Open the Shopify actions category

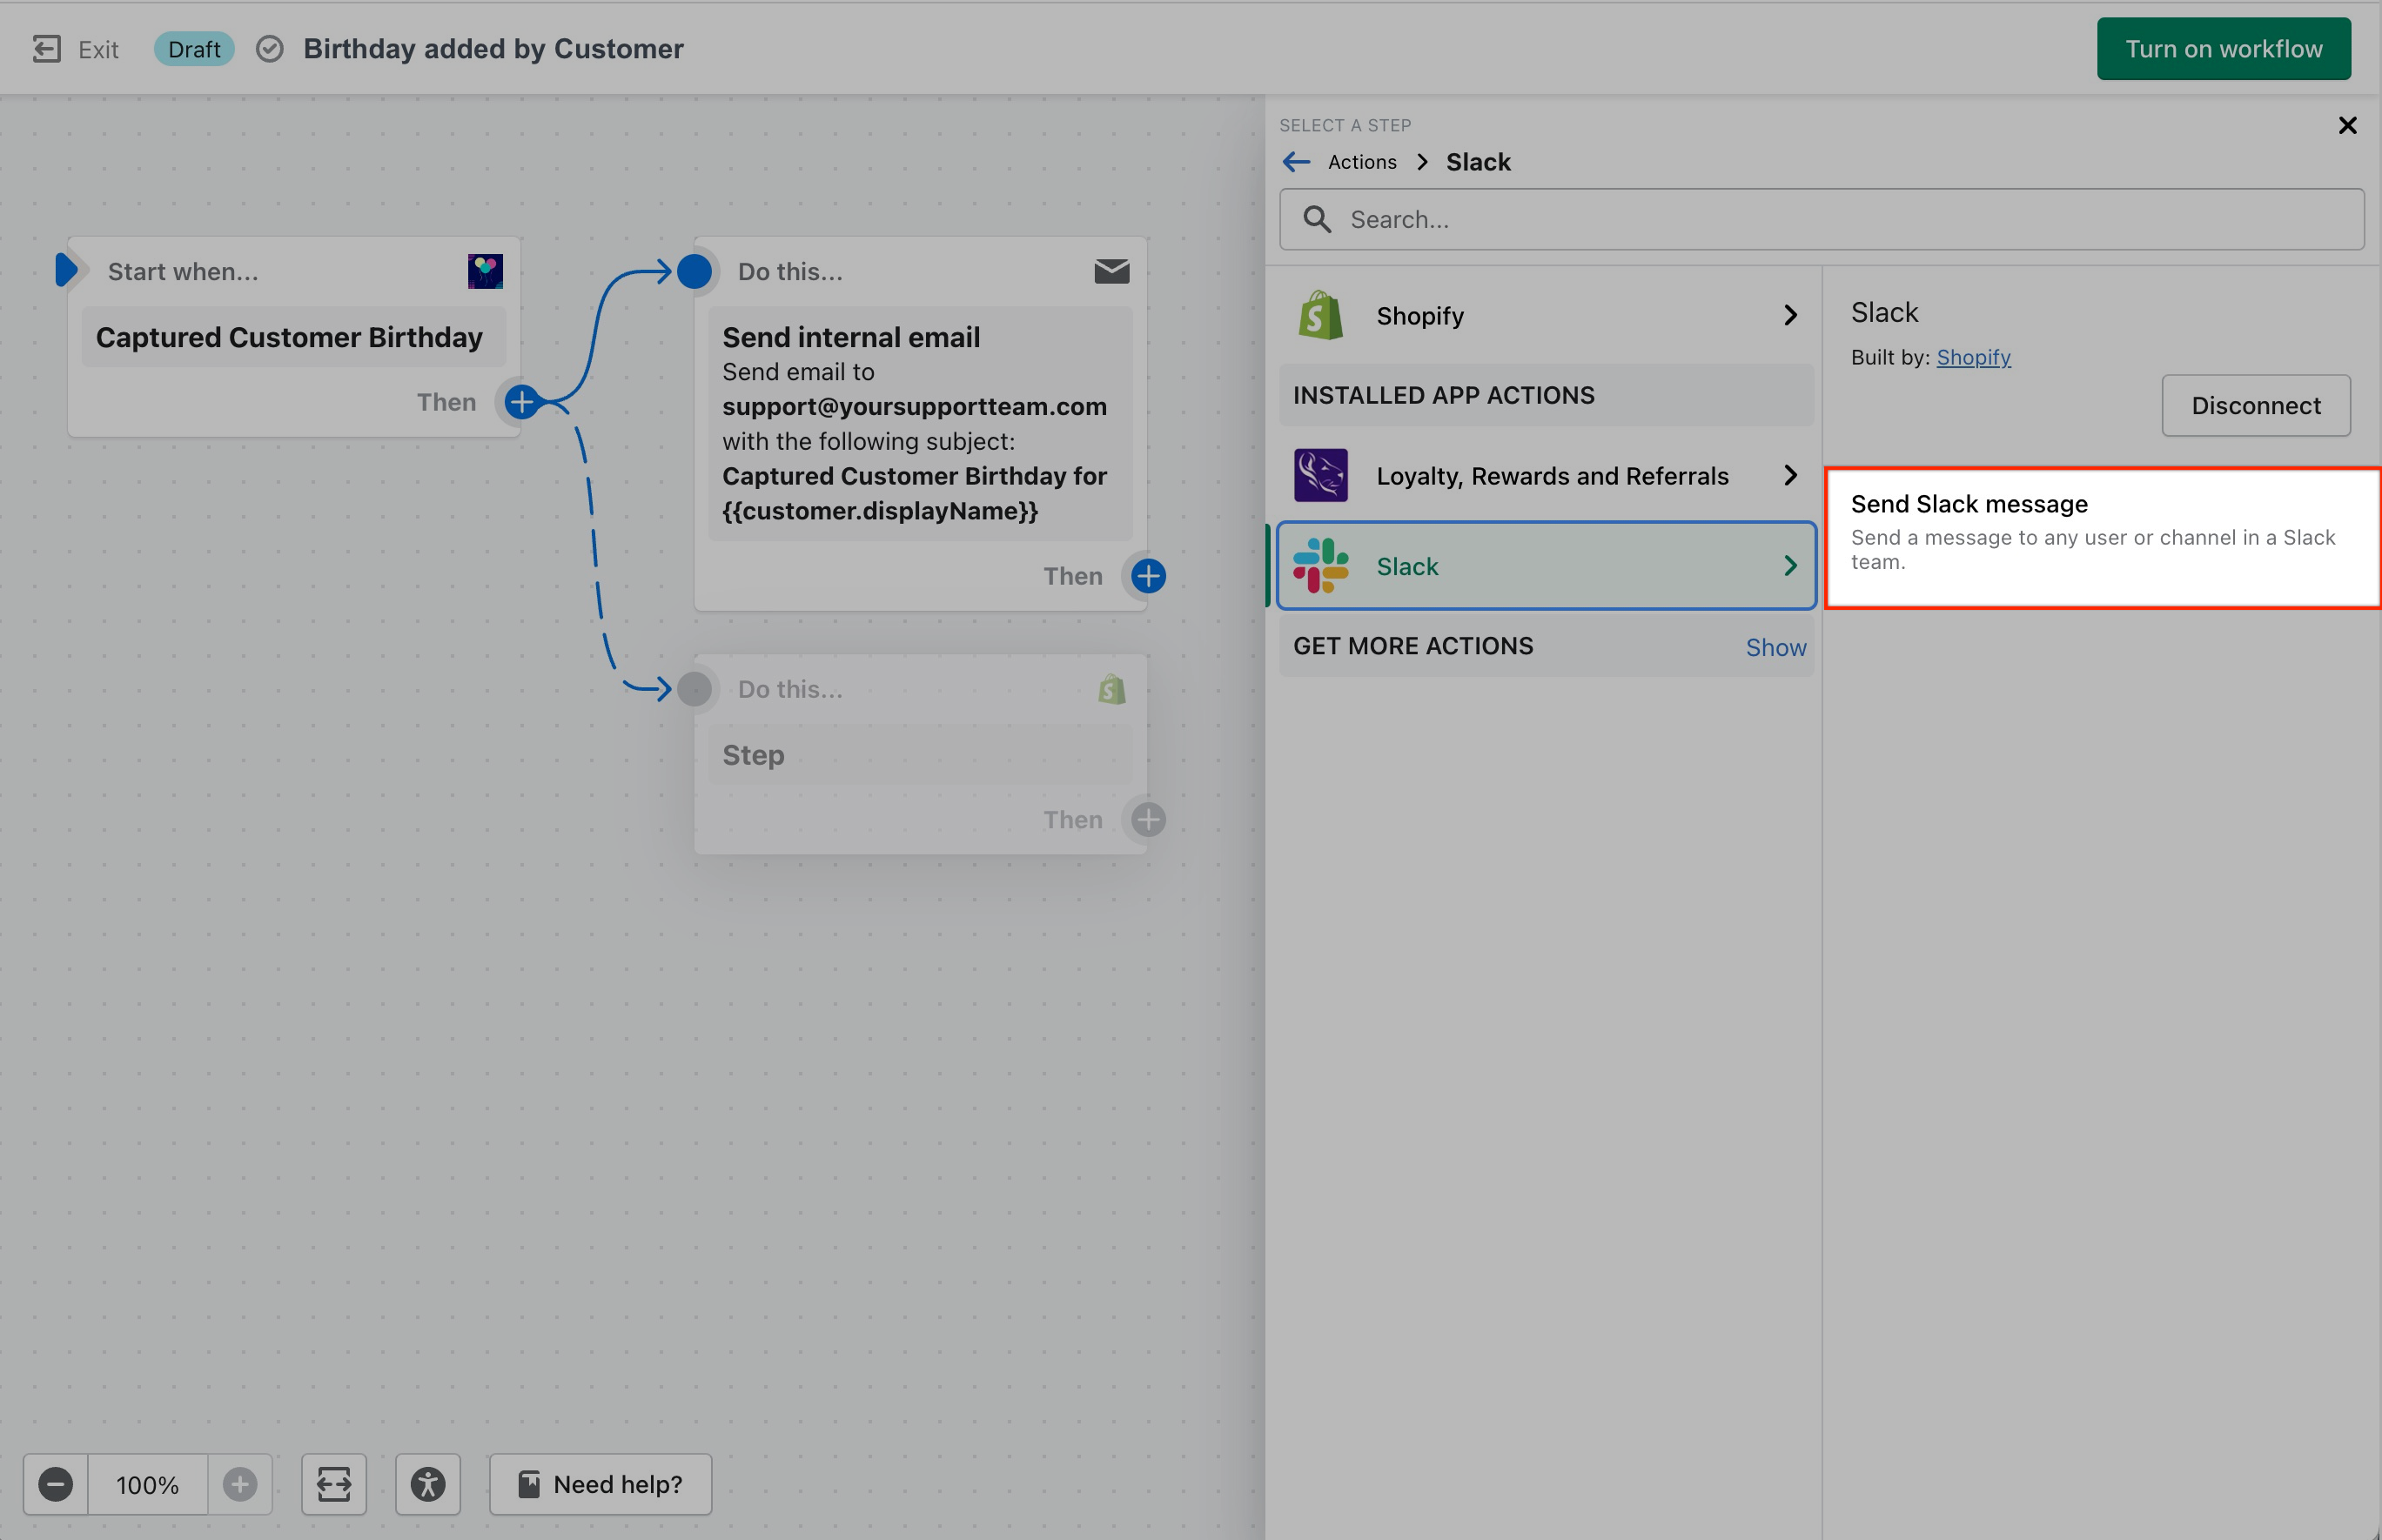pos(1545,316)
